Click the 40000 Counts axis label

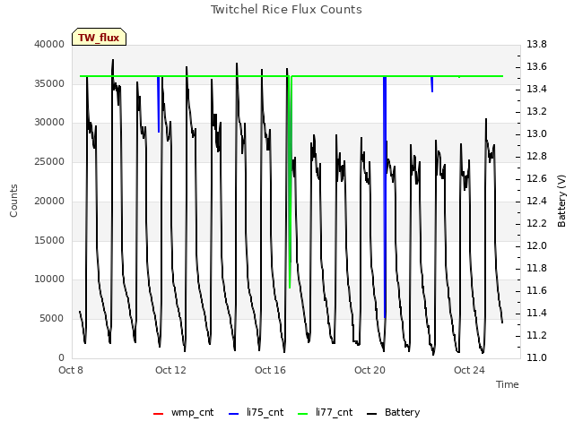(x=49, y=44)
